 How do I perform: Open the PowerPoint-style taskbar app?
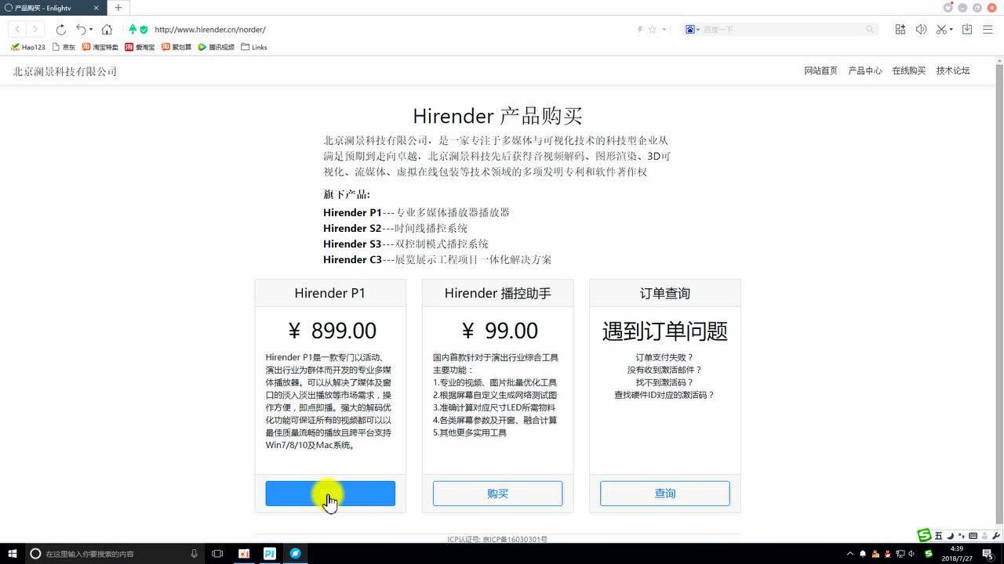244,553
